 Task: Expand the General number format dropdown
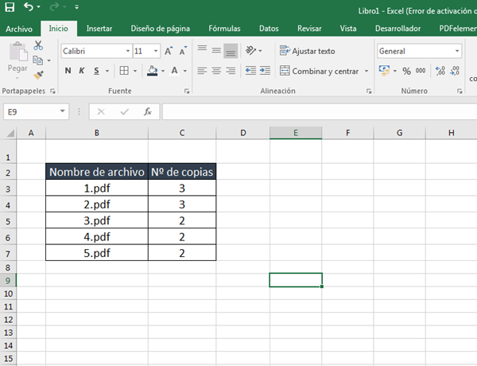[457, 51]
